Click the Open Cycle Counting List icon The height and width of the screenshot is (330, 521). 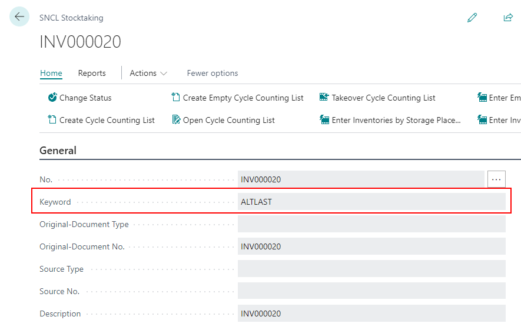tap(176, 119)
